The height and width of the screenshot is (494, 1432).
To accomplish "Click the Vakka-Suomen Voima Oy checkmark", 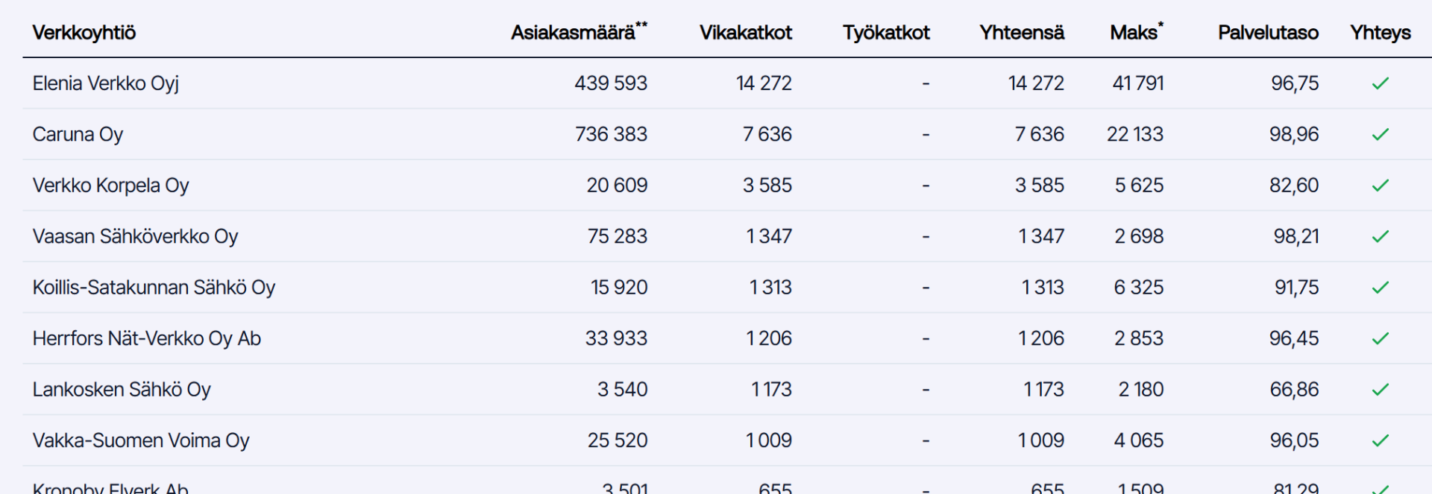I will (x=1381, y=440).
